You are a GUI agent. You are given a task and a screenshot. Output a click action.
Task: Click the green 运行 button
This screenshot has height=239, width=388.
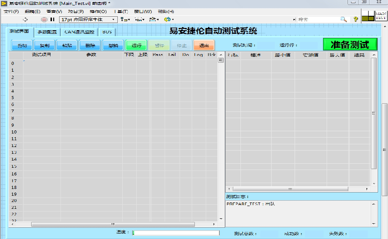tap(136, 45)
